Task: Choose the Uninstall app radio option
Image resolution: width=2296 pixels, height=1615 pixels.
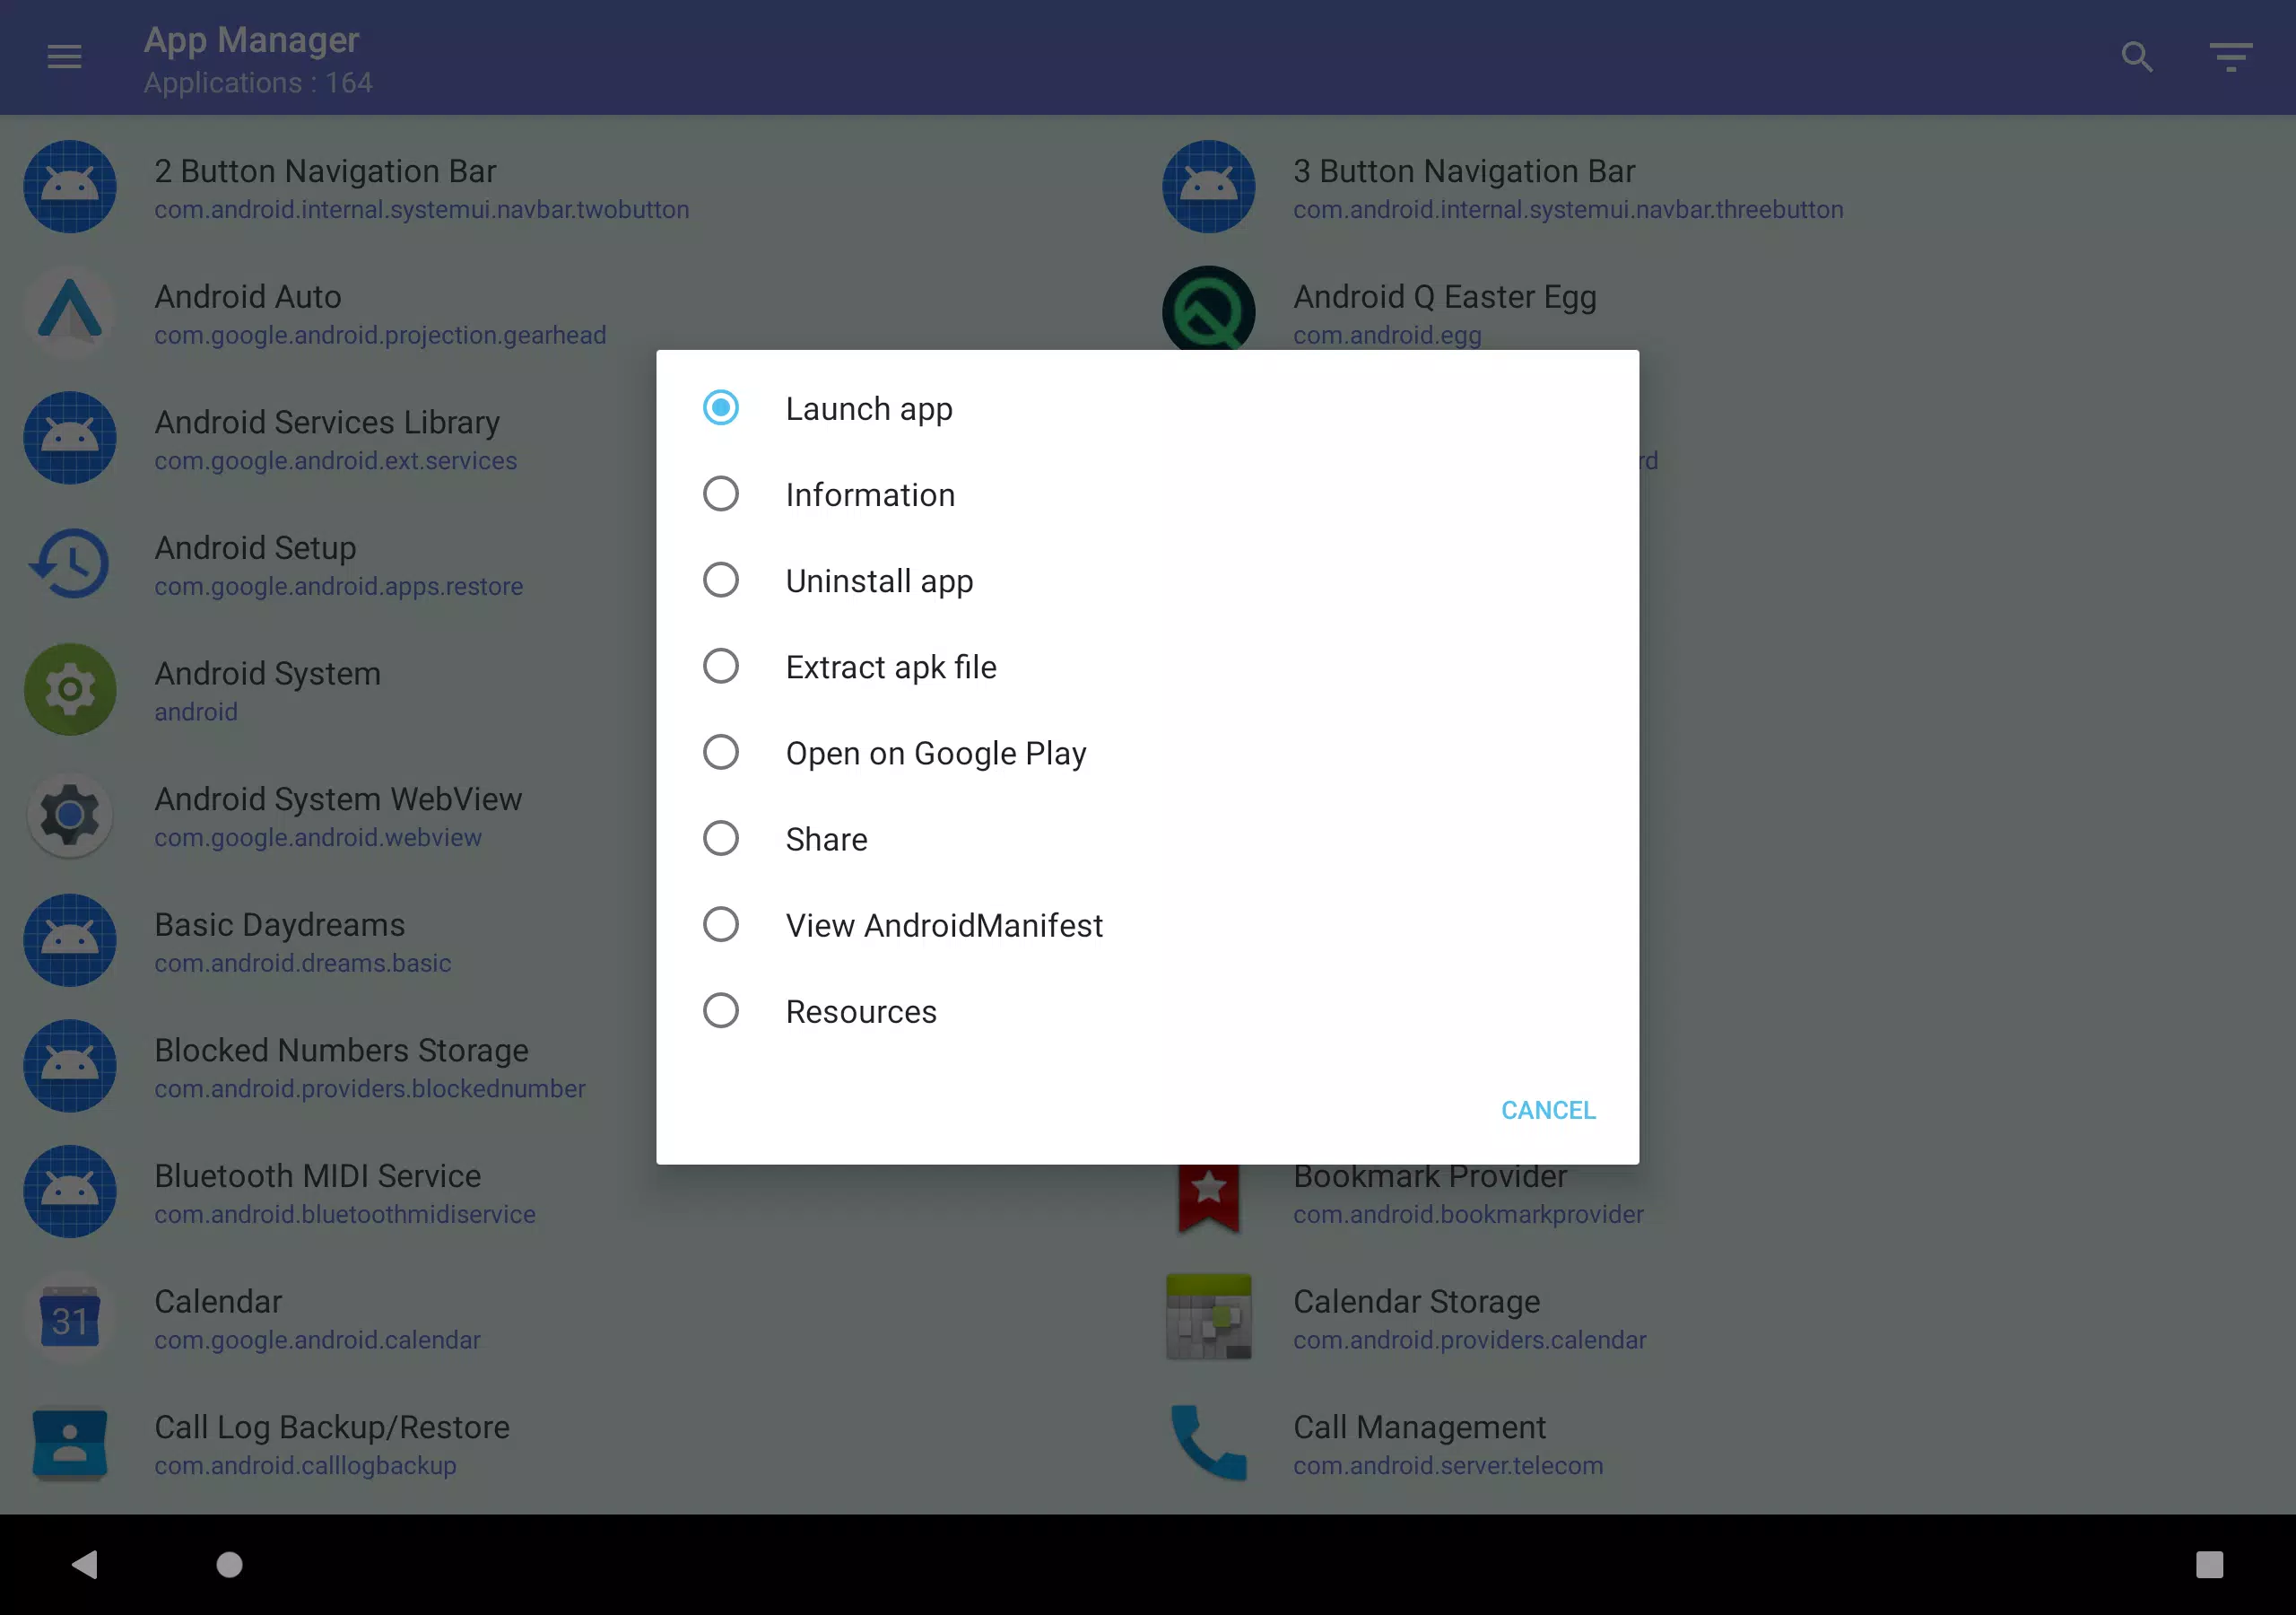Action: click(x=1147, y=581)
